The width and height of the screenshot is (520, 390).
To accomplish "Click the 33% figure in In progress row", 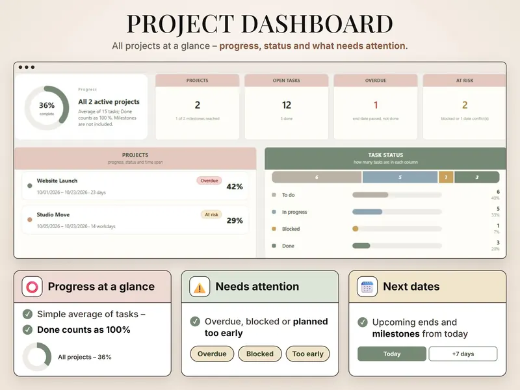I will 495,215.
